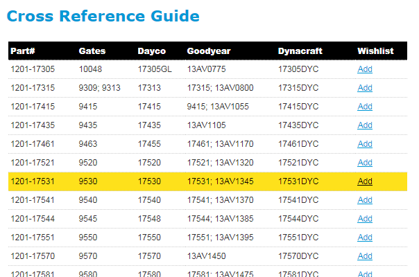Screen dimensions: 419x277
Task: Add part 1201-17544 to wishlist
Action: (365, 219)
